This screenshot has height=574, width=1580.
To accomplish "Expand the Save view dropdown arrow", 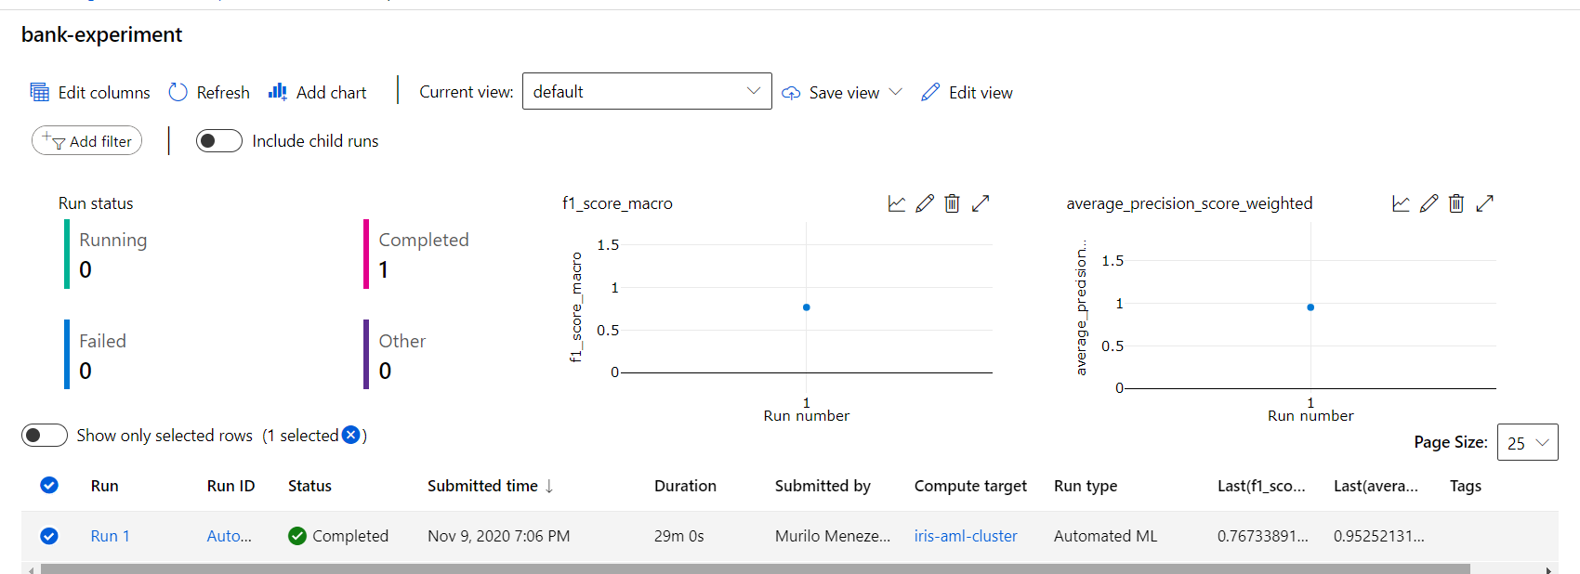I will (895, 92).
